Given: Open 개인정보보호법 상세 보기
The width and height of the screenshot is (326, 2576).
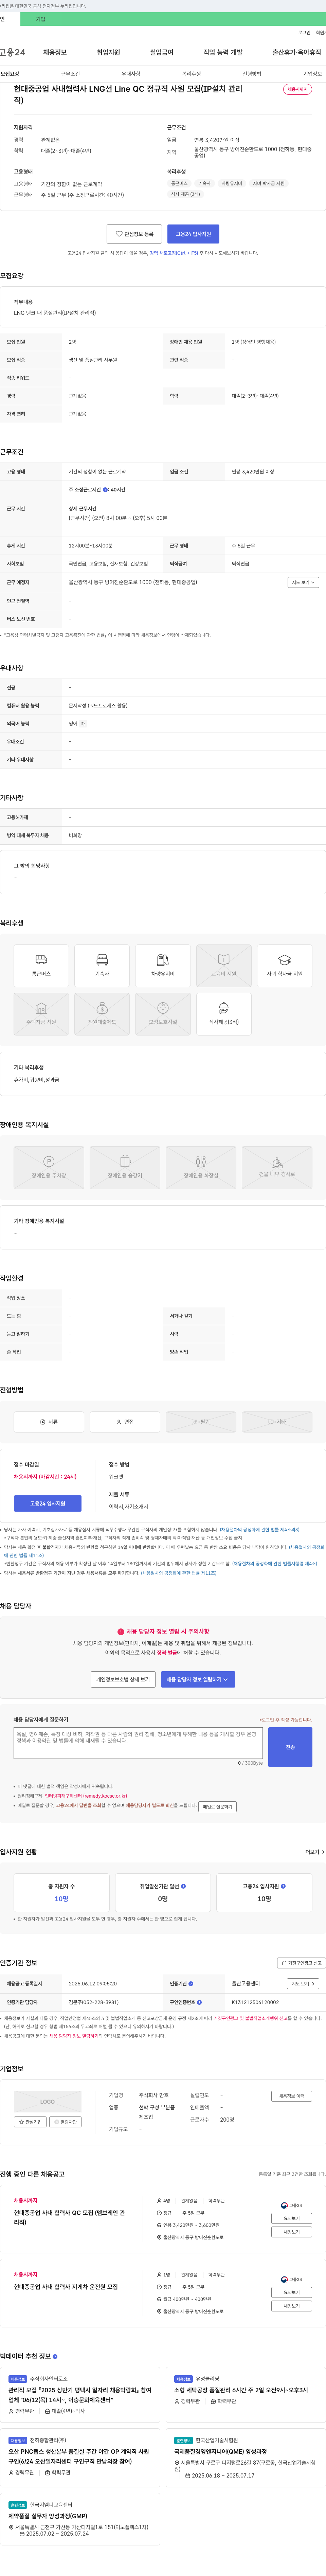Looking at the screenshot, I should tap(123, 1679).
